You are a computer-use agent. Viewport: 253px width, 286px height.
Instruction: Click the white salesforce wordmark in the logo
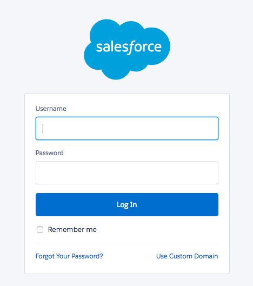point(129,47)
